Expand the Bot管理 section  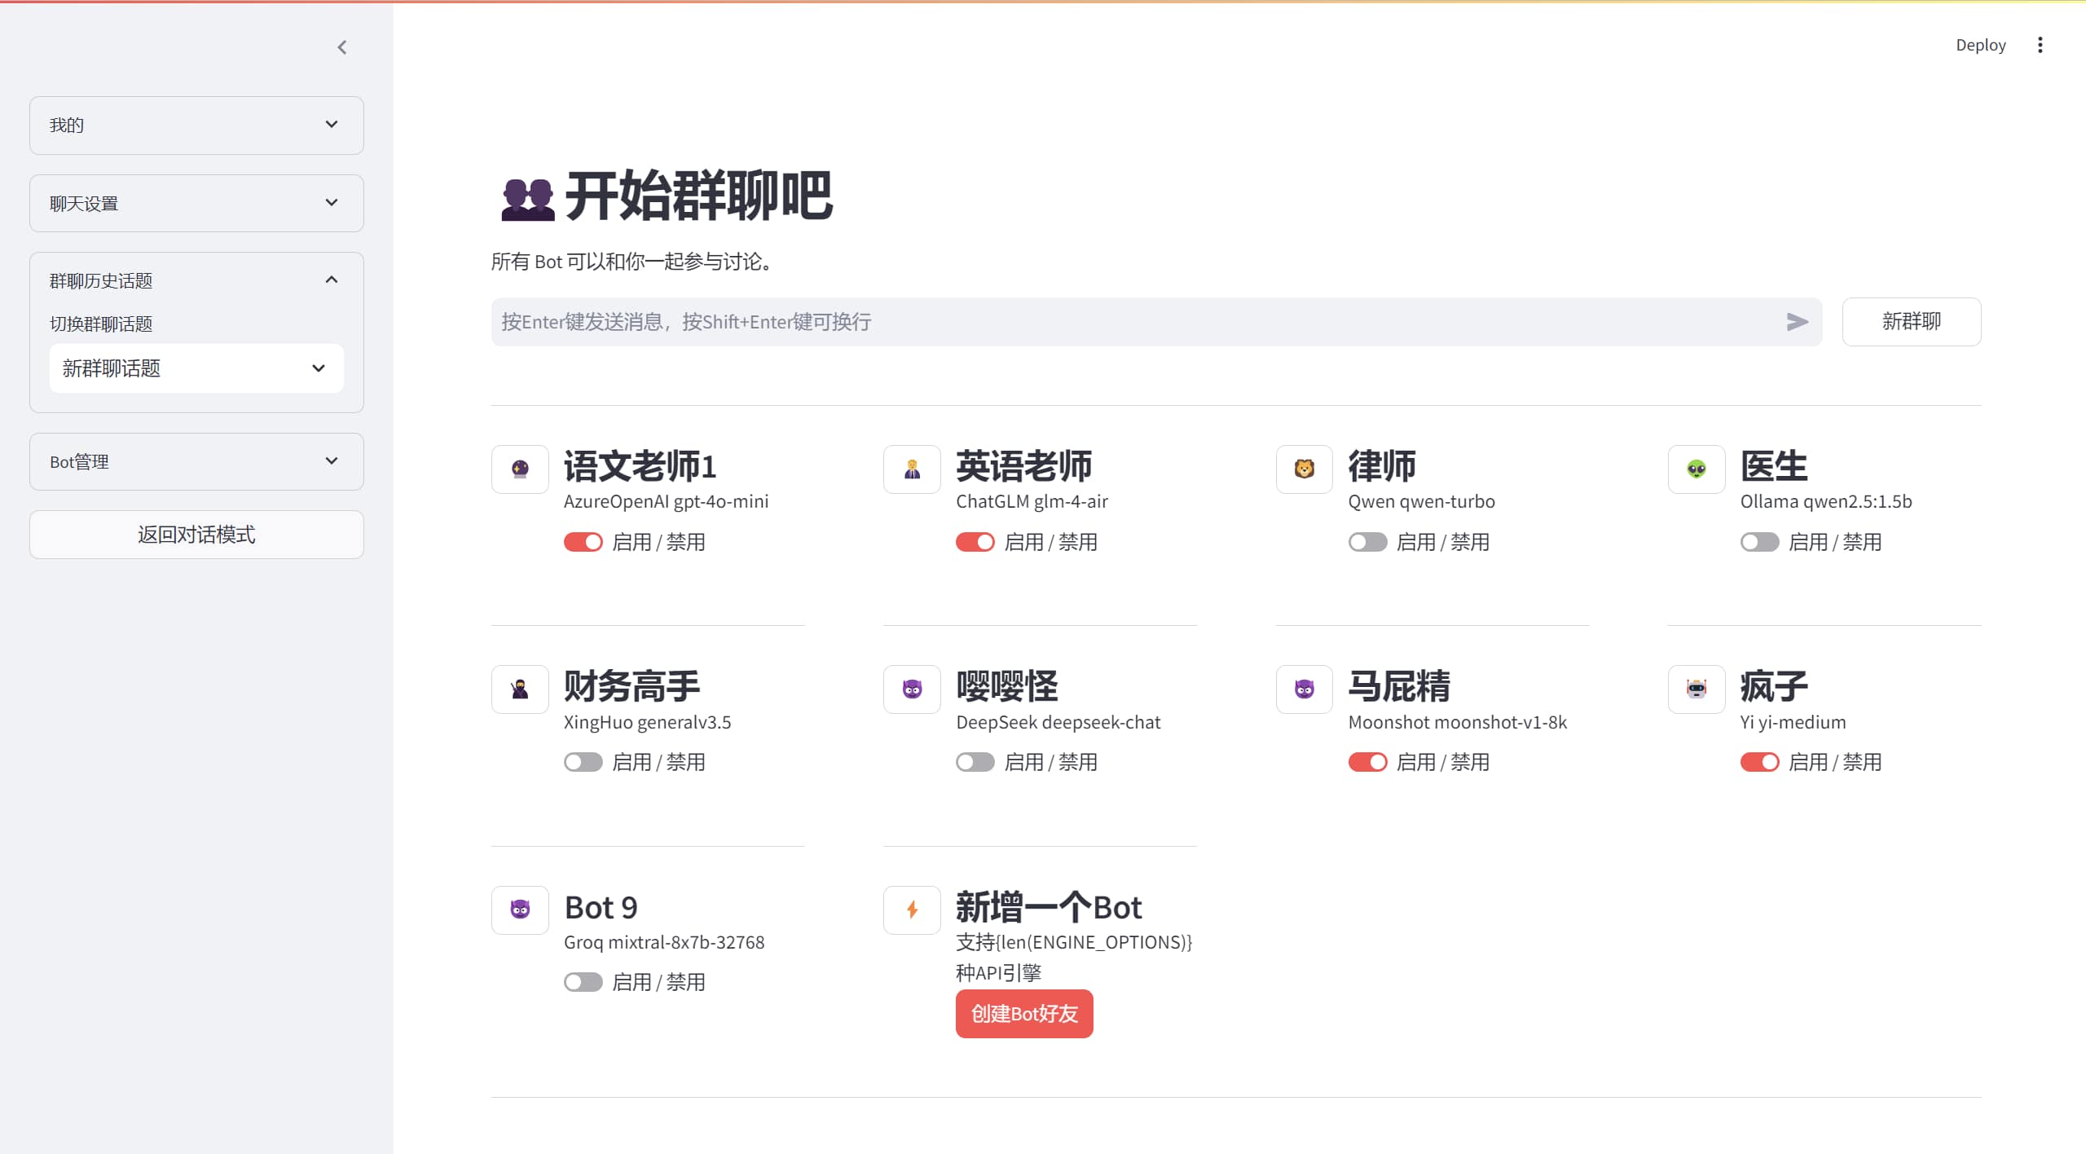pos(196,461)
